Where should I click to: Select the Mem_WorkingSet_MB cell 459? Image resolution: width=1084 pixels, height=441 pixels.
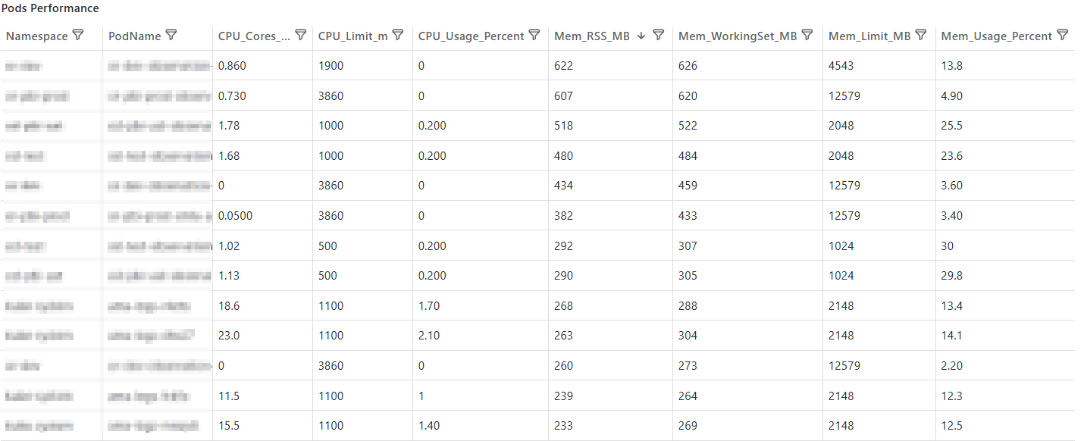[x=688, y=186]
